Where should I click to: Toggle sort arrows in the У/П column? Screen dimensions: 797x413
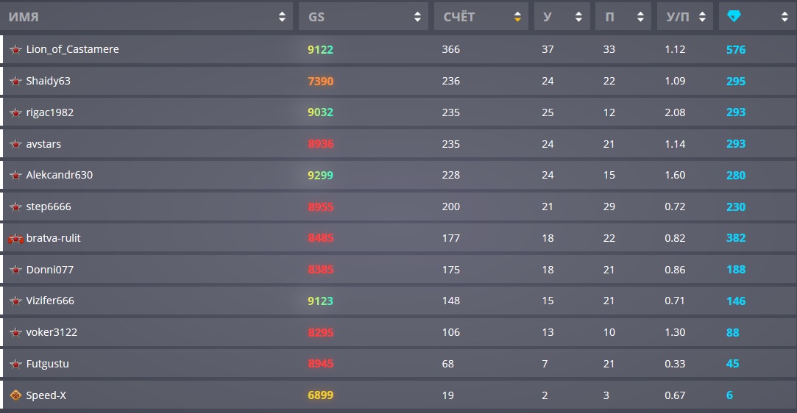point(702,17)
